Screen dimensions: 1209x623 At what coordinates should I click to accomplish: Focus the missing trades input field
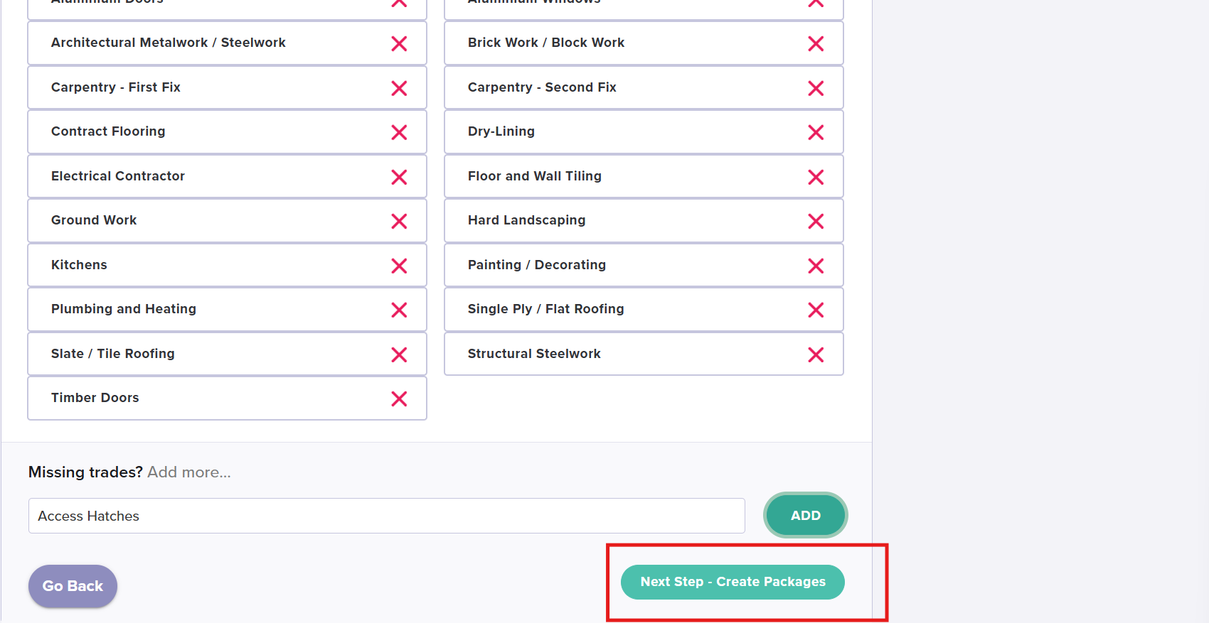[x=386, y=516]
